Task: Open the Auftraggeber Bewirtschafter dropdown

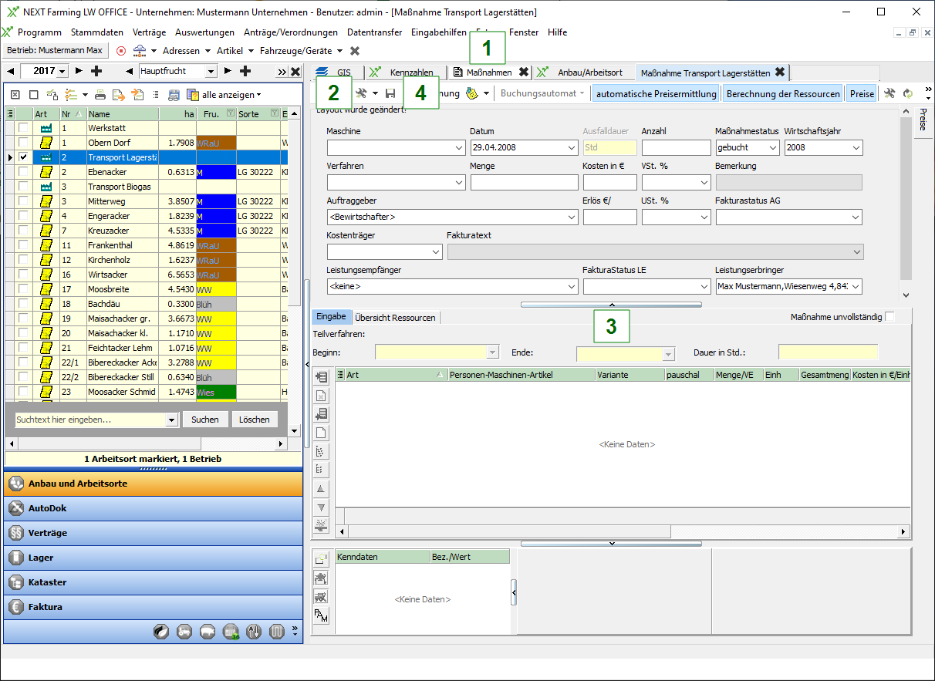Action: [x=571, y=217]
